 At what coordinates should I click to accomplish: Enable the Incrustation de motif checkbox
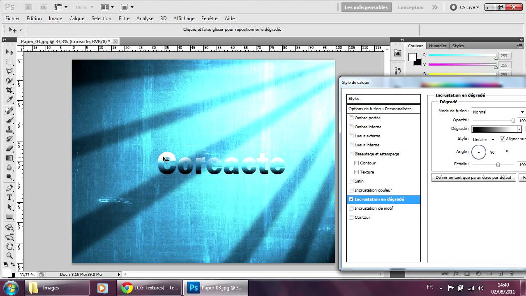[x=351, y=208]
